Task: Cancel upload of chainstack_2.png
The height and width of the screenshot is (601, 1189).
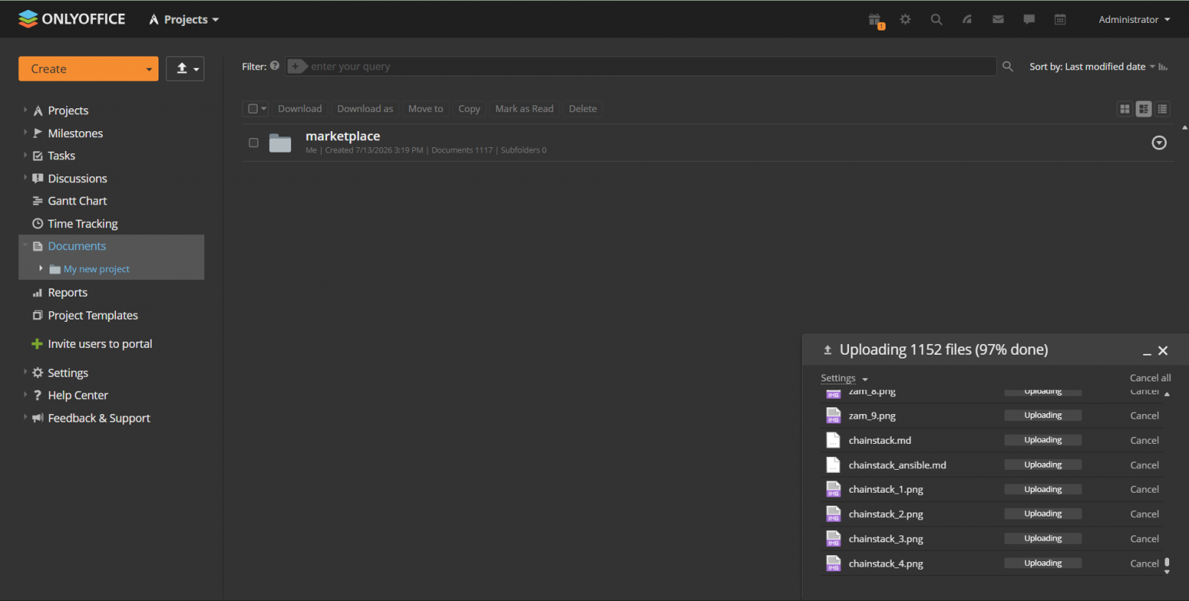Action: pos(1144,514)
